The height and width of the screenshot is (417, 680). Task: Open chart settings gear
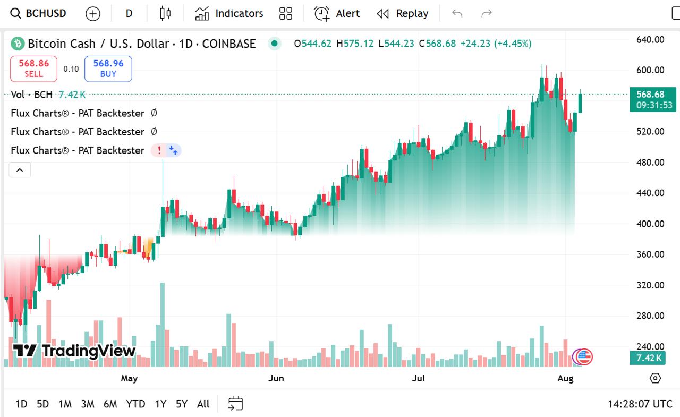[x=654, y=378]
